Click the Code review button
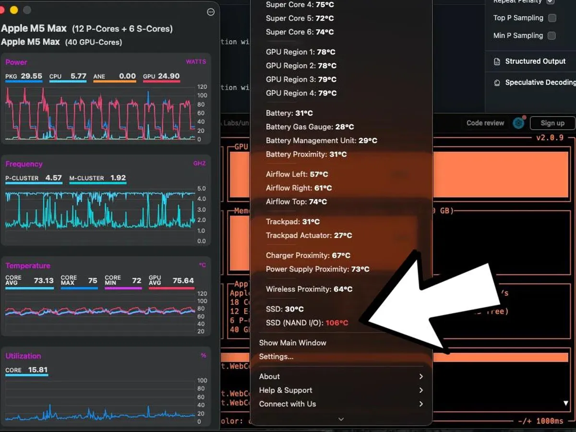This screenshot has height=432, width=576. pos(485,123)
